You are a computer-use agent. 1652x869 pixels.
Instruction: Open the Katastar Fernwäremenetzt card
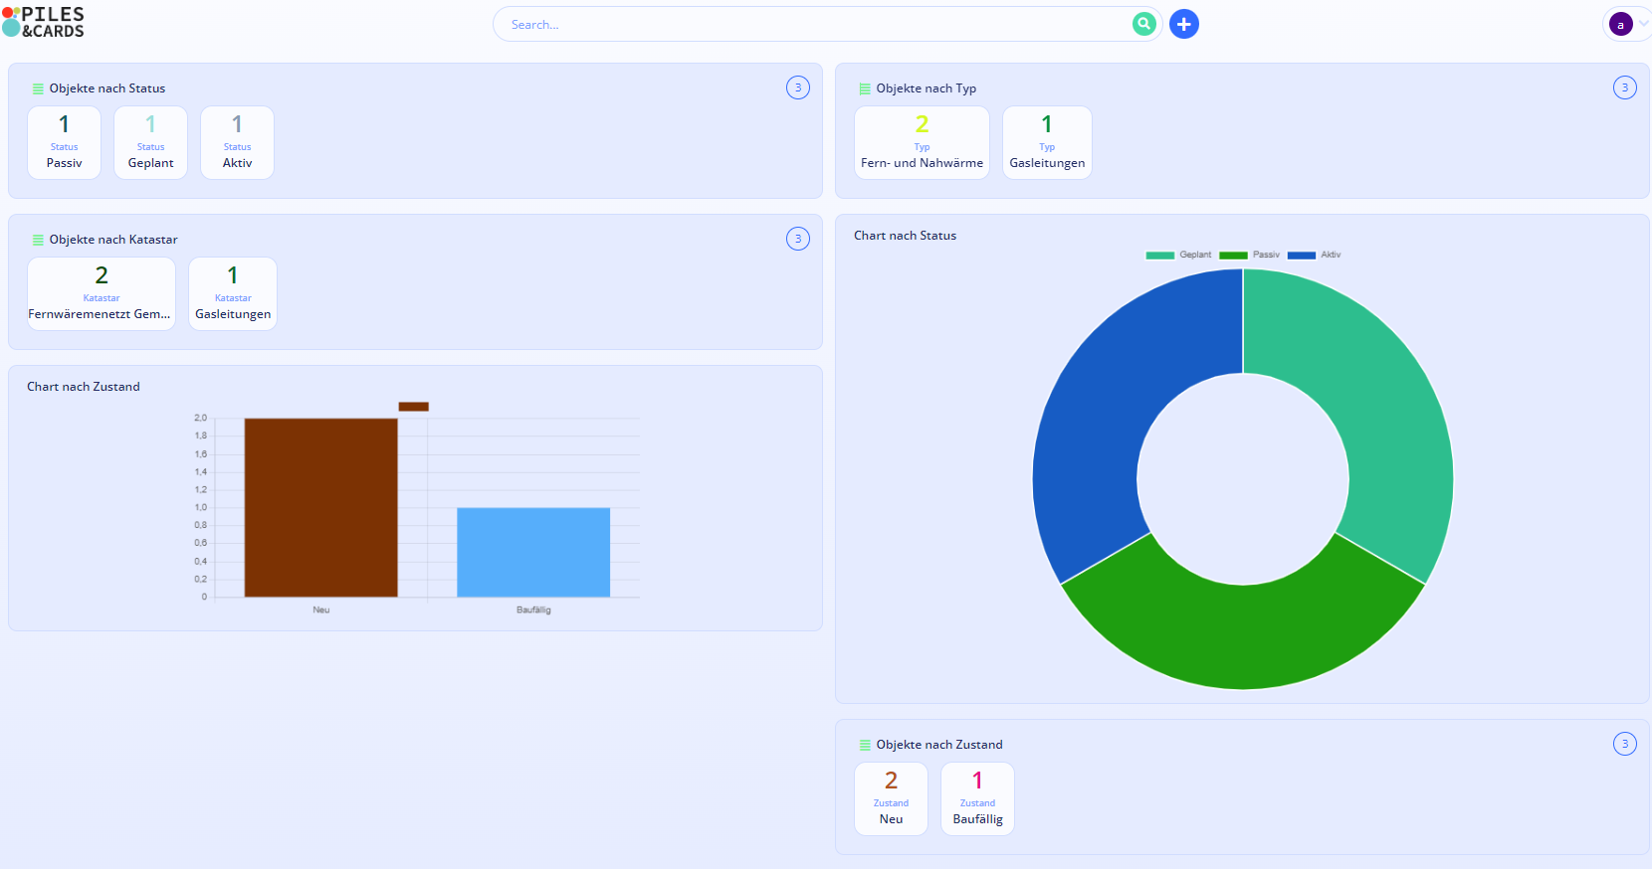[102, 293]
